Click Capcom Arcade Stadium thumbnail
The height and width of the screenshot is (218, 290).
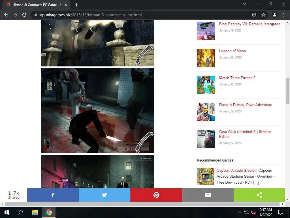coord(205,176)
